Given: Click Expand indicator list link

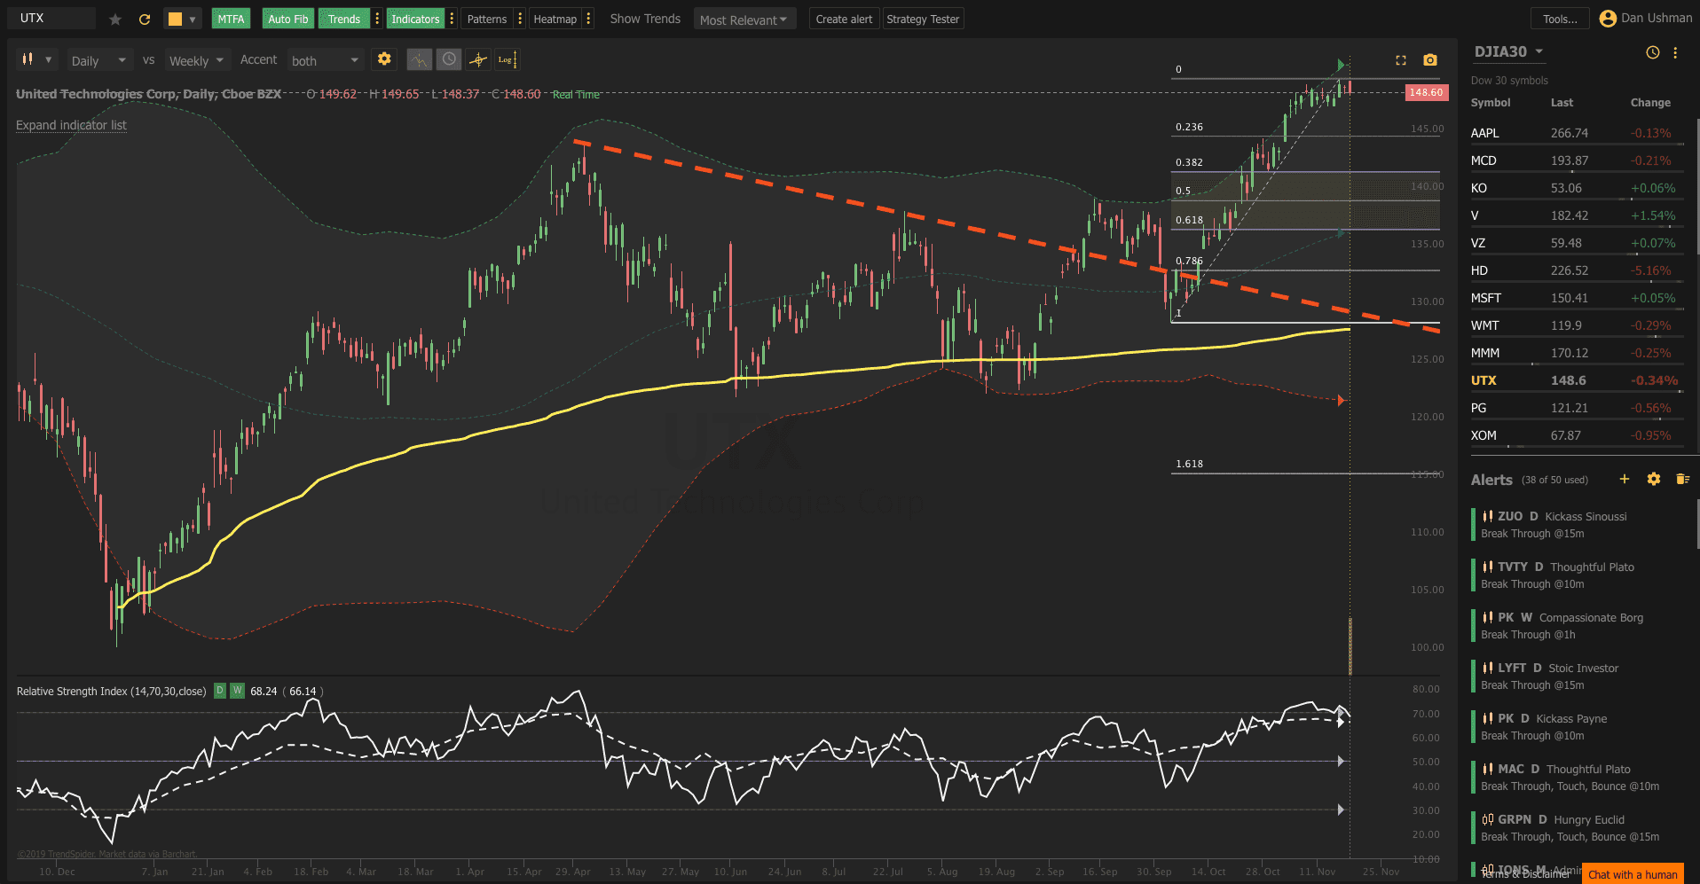Looking at the screenshot, I should (71, 125).
